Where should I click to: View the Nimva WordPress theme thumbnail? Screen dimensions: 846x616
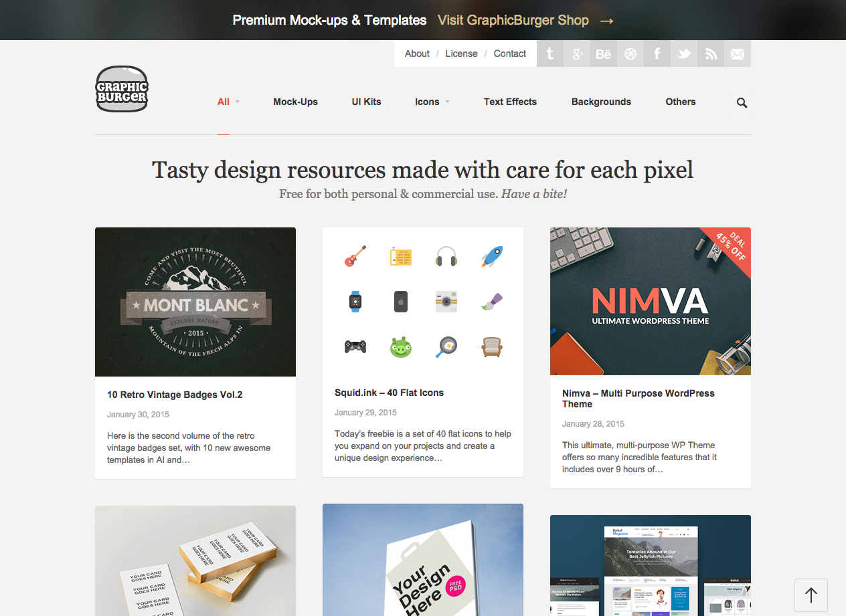click(x=651, y=301)
